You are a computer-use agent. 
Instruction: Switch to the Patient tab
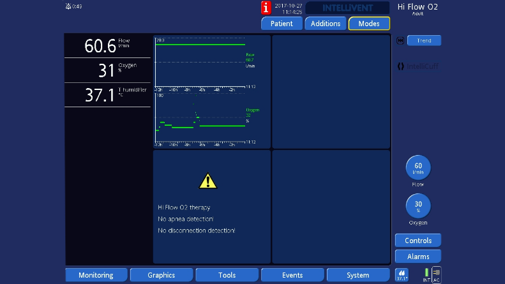pyautogui.click(x=282, y=24)
